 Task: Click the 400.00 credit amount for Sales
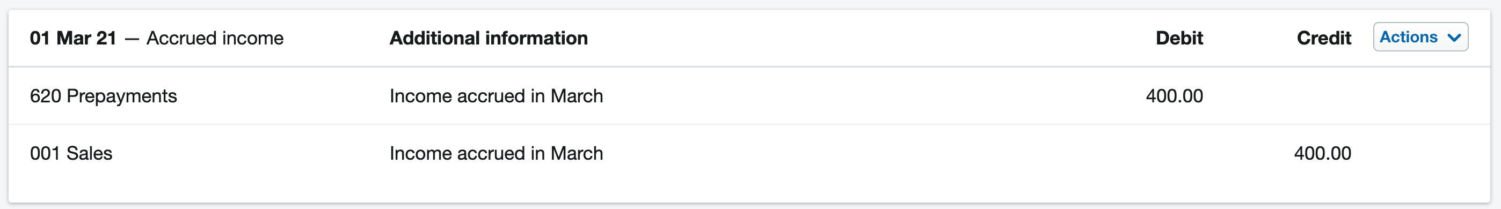click(1322, 153)
